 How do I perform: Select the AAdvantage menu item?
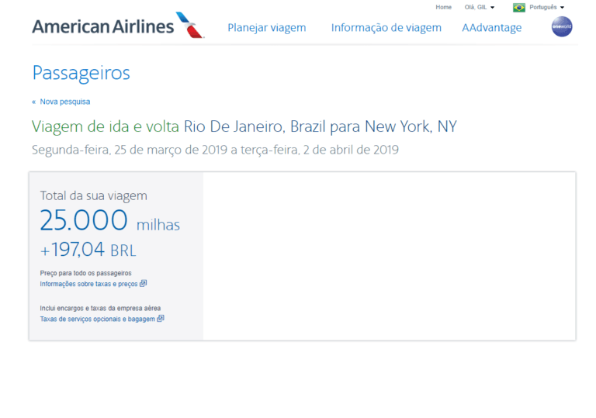pyautogui.click(x=492, y=28)
